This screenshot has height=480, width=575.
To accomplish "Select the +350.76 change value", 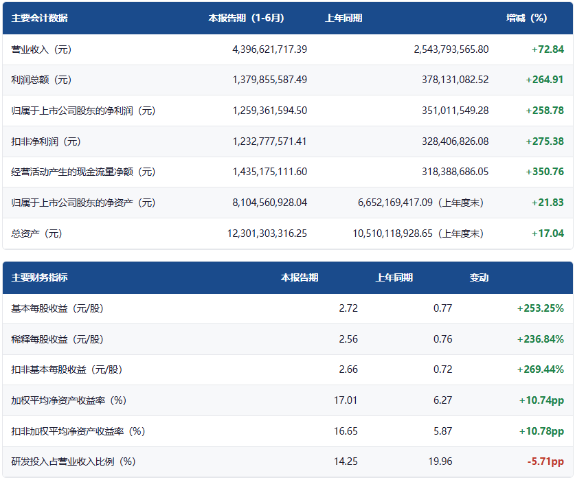I will pos(545,172).
